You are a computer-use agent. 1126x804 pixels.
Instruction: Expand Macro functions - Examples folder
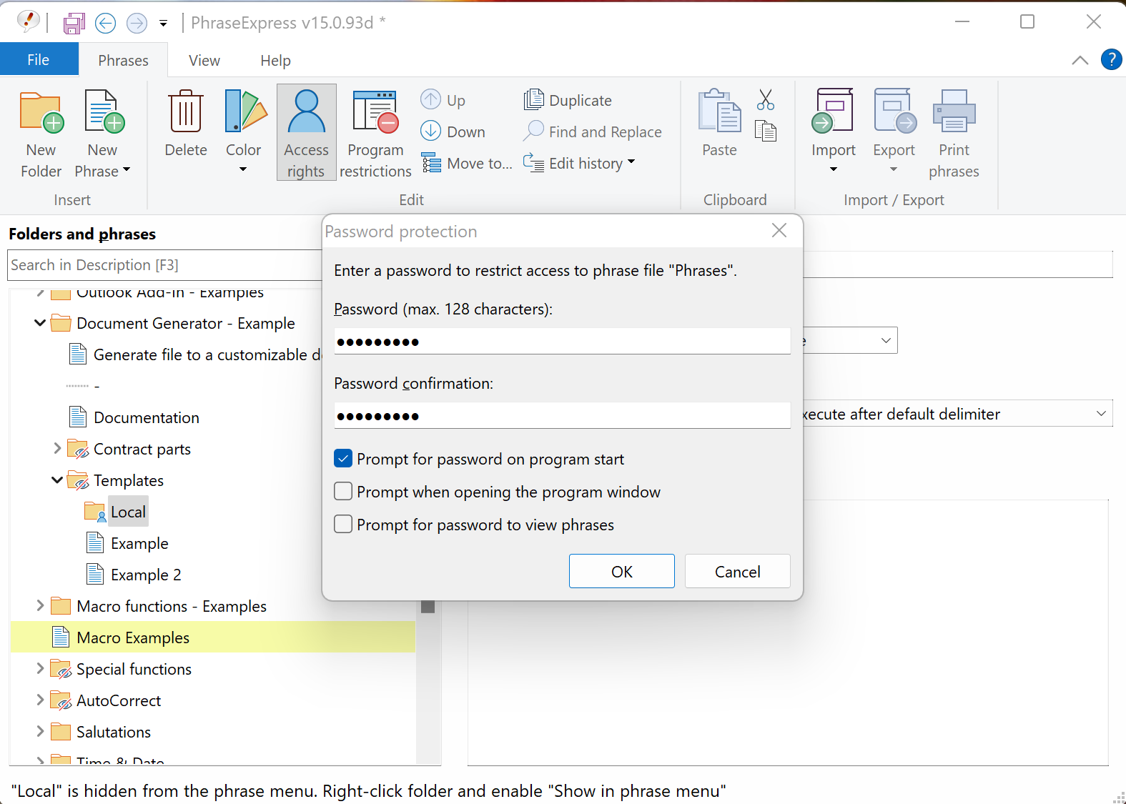click(x=40, y=606)
